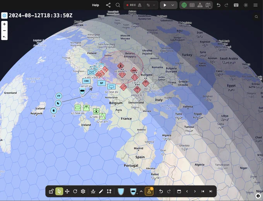Screen dimensions: 263x201
Task: Click the share scenario icon
Action: click(108, 5)
